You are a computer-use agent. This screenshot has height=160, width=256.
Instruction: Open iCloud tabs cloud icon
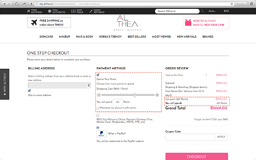click(x=16, y=4)
